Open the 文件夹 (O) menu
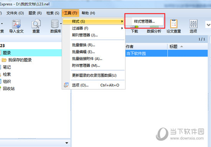 pyautogui.click(x=15, y=13)
